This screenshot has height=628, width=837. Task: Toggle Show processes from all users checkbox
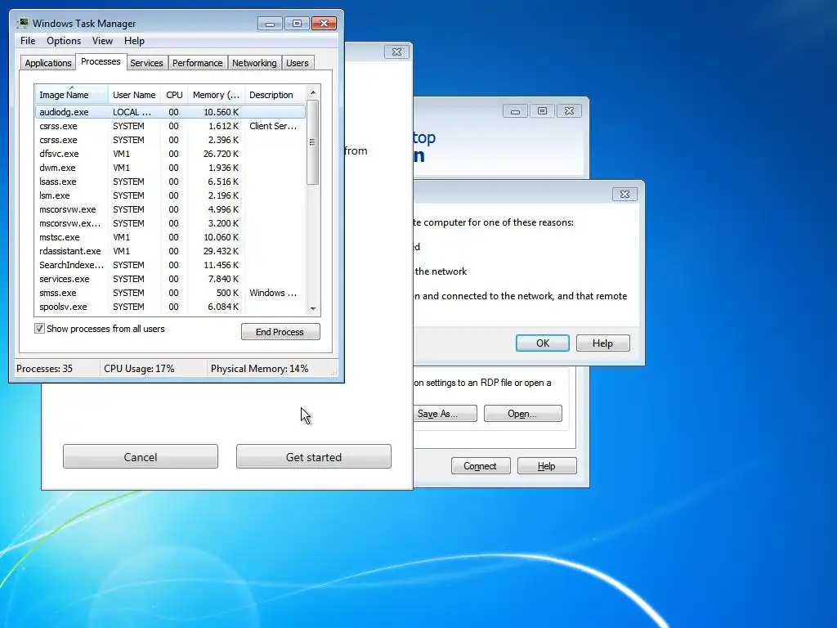pyautogui.click(x=39, y=329)
